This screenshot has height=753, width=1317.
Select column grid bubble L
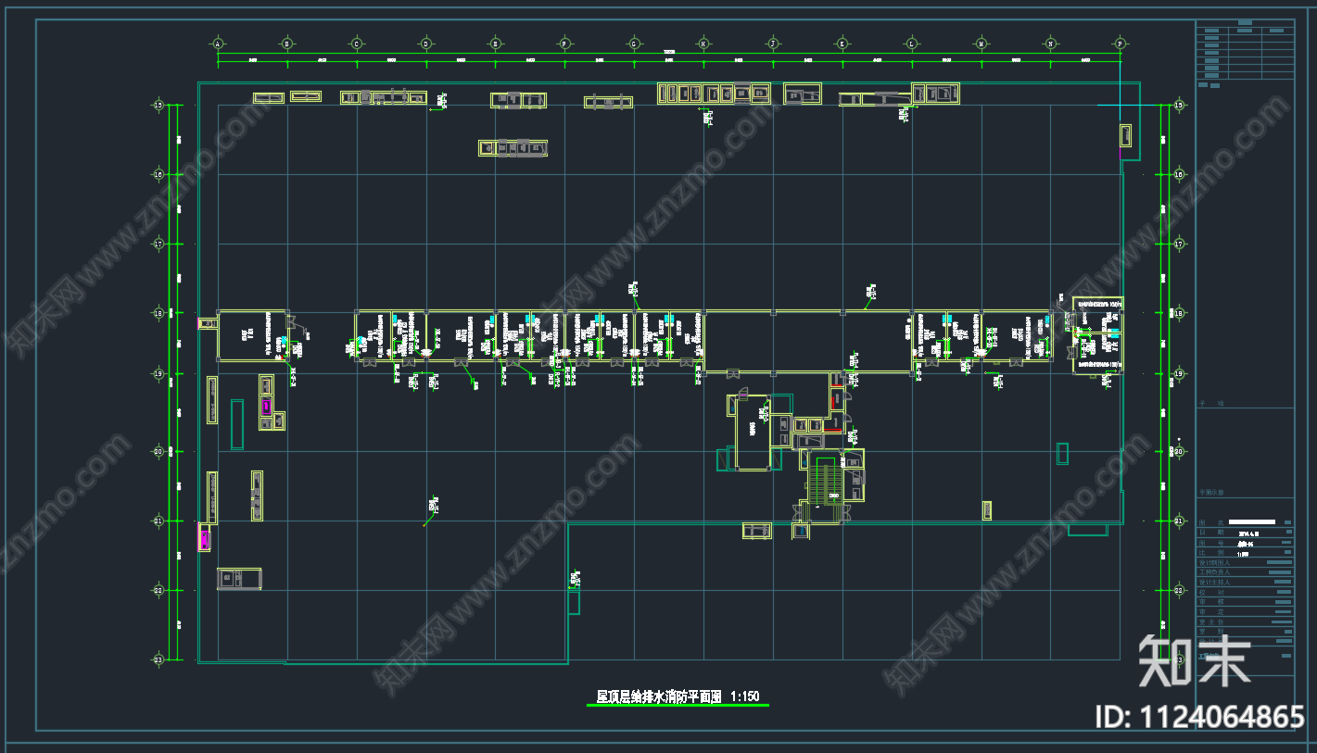pos(912,44)
